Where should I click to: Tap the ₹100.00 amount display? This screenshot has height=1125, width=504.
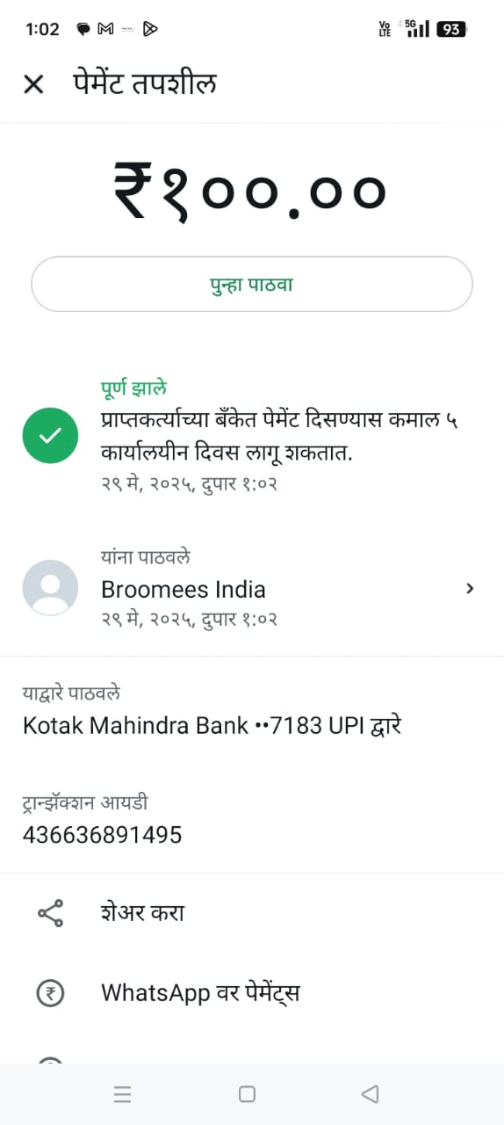250,192
